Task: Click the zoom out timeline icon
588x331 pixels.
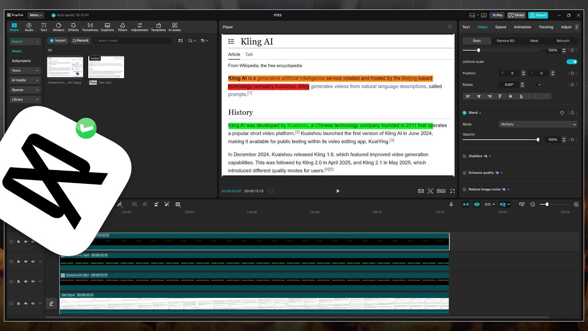Action: pos(533,204)
